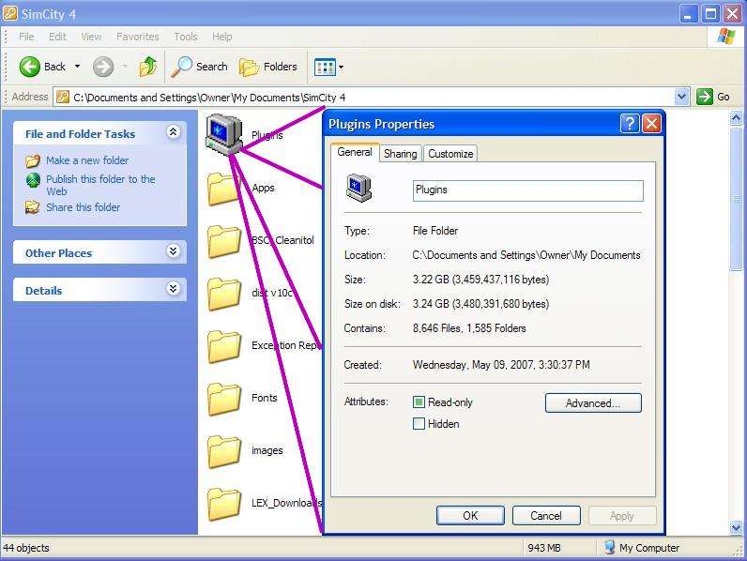Expand the address bar dropdown

click(681, 98)
